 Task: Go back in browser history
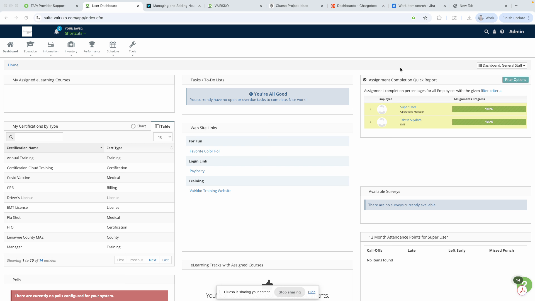tap(6, 18)
